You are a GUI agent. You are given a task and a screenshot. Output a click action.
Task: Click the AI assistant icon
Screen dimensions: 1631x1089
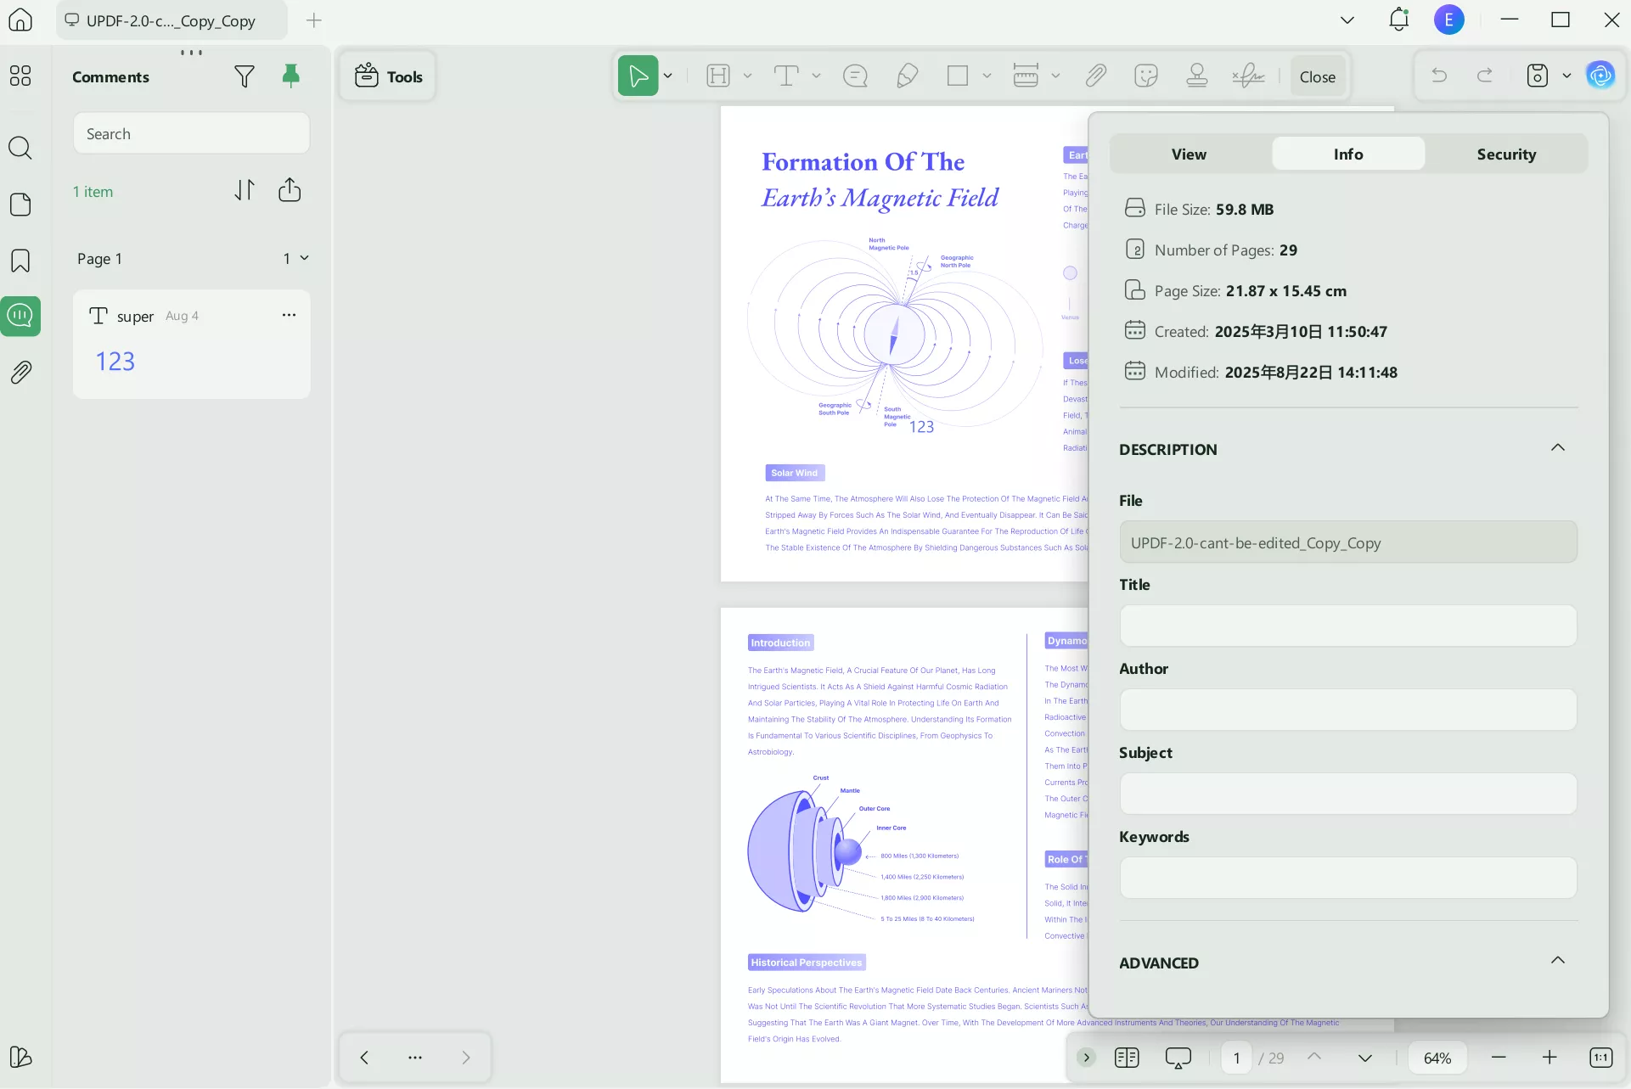[x=1601, y=75]
